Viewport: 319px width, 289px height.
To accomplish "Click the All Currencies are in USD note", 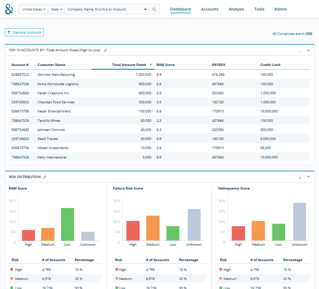I will 292,34.
